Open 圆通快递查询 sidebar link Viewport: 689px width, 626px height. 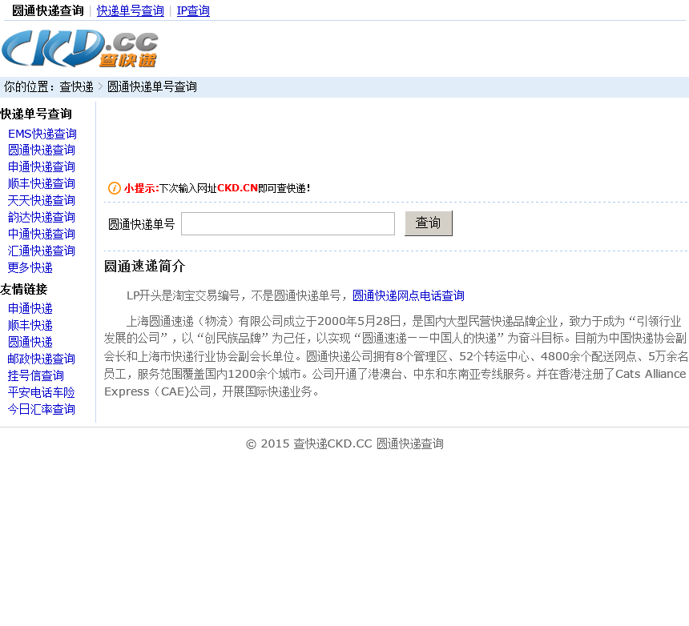[42, 150]
